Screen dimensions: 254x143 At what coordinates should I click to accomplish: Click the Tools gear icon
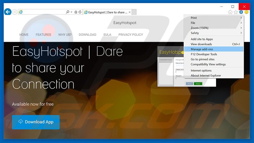[x=241, y=12]
